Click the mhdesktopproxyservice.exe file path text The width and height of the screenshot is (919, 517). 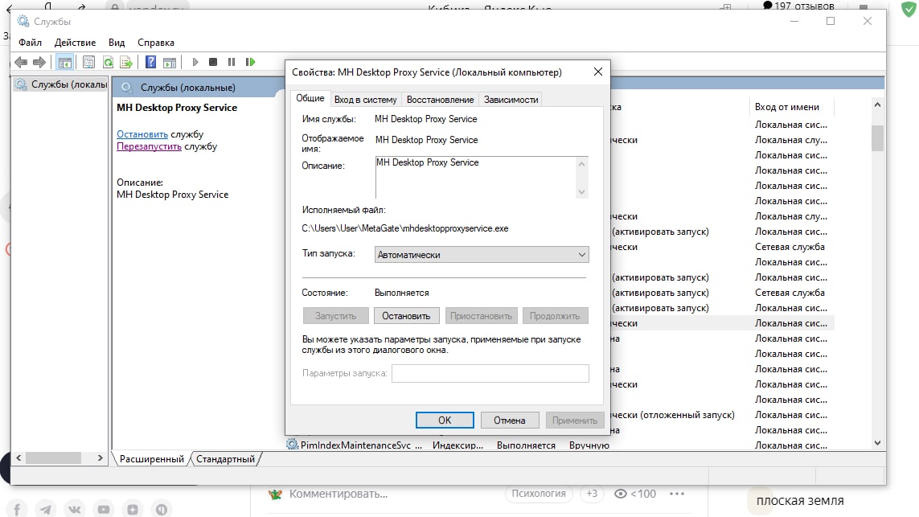405,228
